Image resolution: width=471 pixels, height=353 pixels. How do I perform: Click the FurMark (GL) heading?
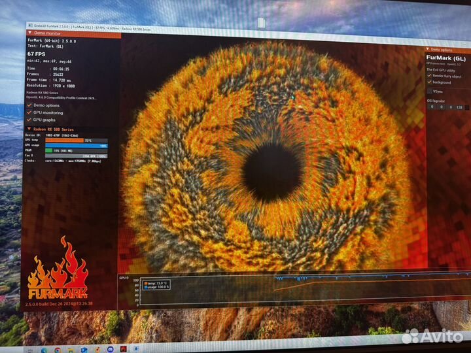tap(445, 58)
